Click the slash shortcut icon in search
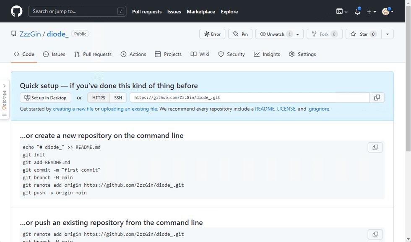The image size is (411, 242). [121, 12]
